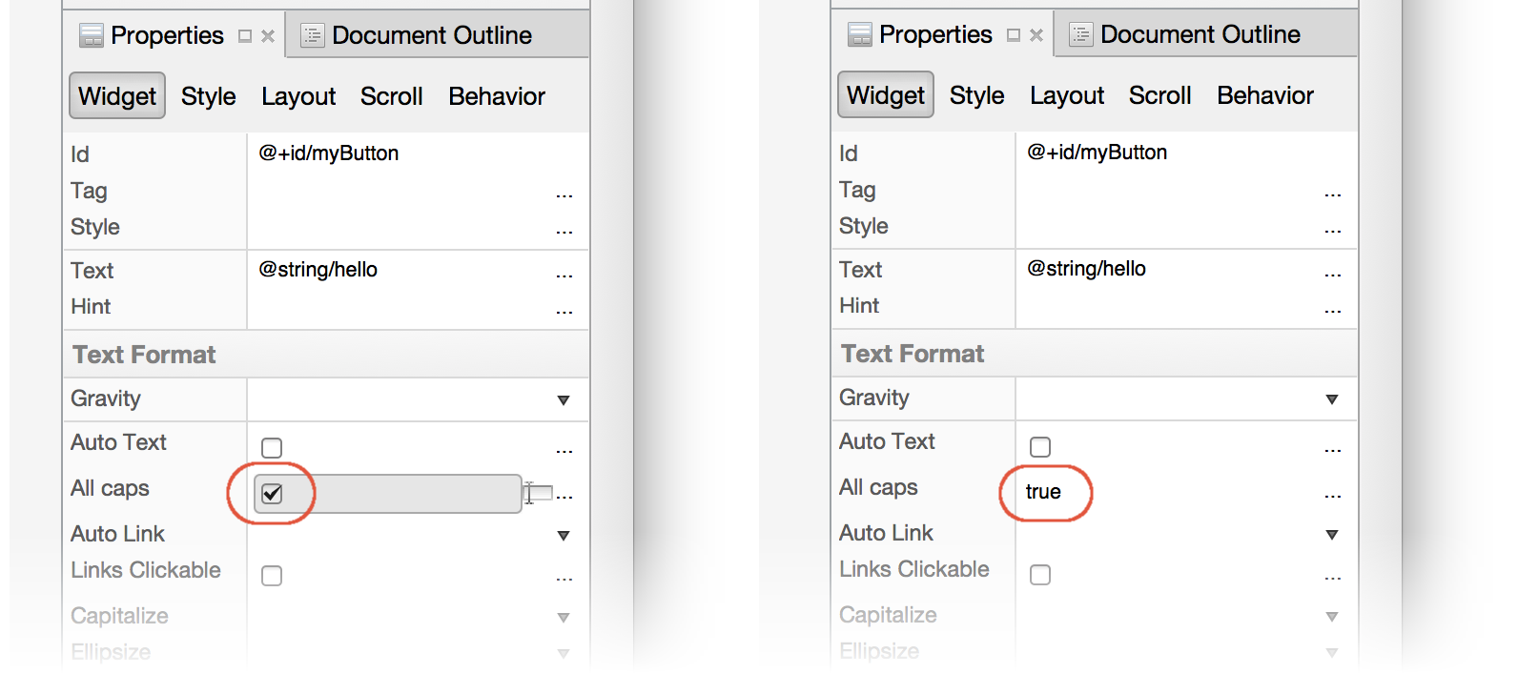Select the All caps label in left panel
The width and height of the screenshot is (1518, 674).
coord(110,488)
